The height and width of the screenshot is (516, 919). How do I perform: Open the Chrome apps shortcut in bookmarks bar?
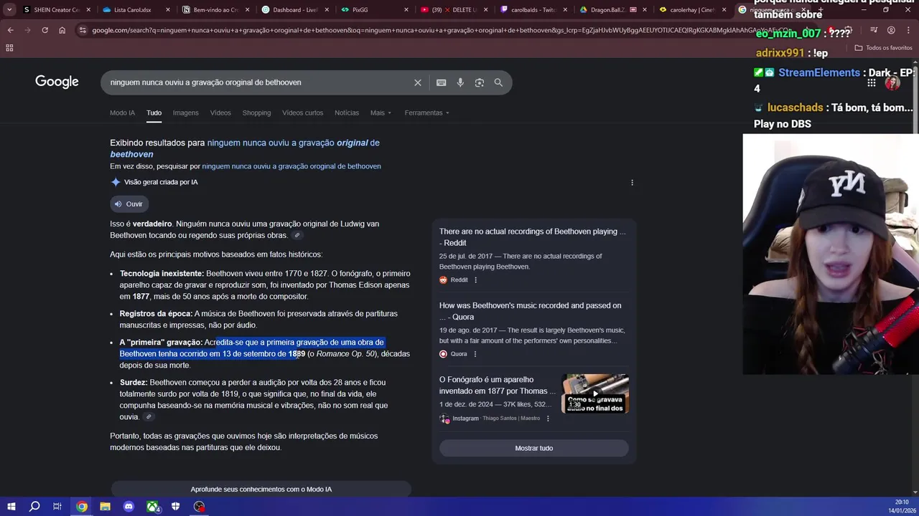tap(9, 47)
